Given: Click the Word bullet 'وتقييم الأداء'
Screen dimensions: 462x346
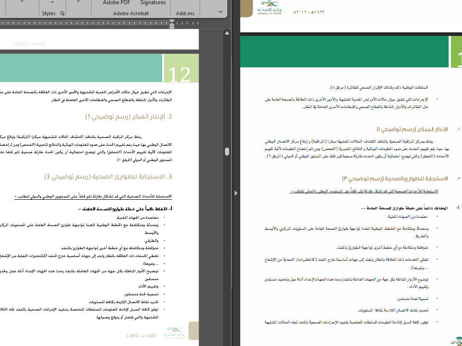Looking at the screenshot, I should pos(148,286).
